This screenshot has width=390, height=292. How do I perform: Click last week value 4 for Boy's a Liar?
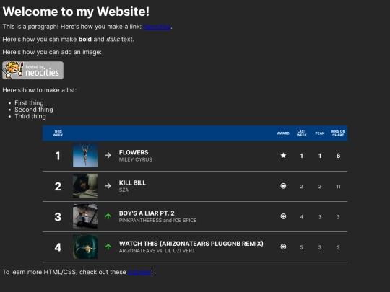click(x=301, y=217)
